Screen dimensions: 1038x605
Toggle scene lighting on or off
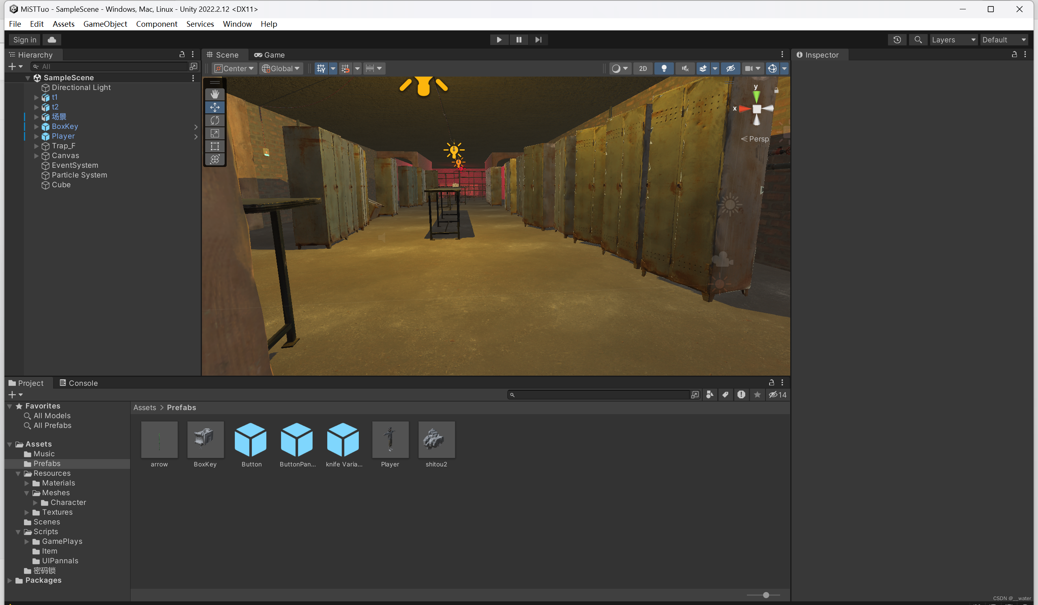tap(664, 68)
